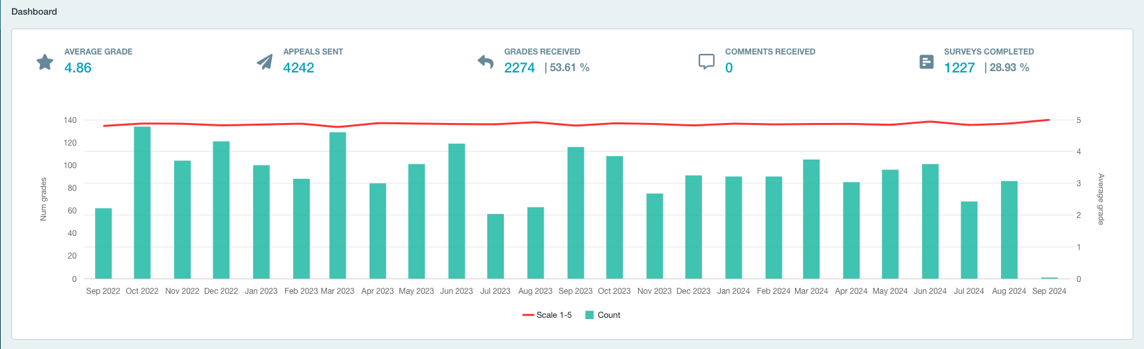Click the Oct 2022 bar in chart

click(142, 203)
